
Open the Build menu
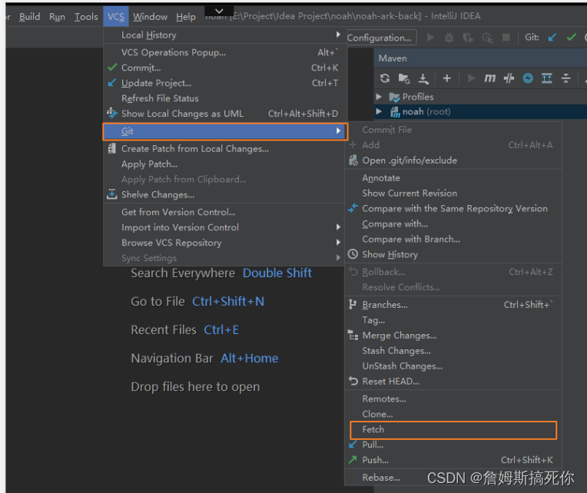[x=29, y=16]
